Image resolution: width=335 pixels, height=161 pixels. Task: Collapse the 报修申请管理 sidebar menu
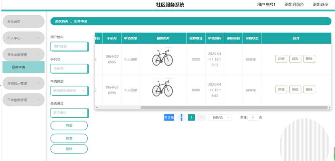(23, 54)
